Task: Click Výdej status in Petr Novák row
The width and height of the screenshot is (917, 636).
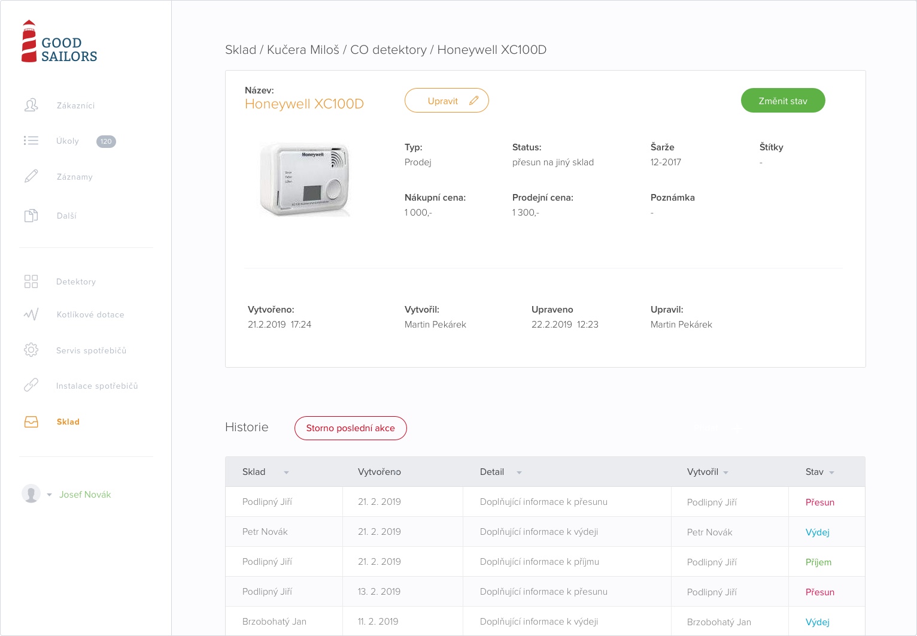Action: point(818,532)
